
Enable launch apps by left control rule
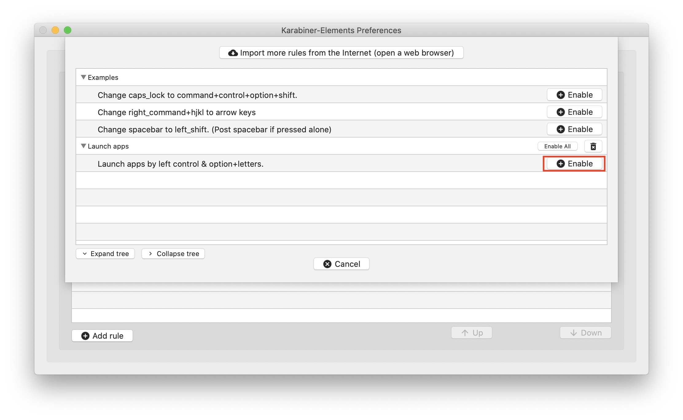pyautogui.click(x=574, y=164)
